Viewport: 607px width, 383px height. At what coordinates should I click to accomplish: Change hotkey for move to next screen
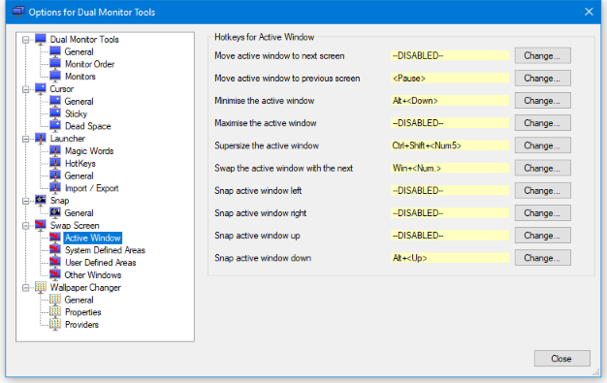pyautogui.click(x=542, y=56)
